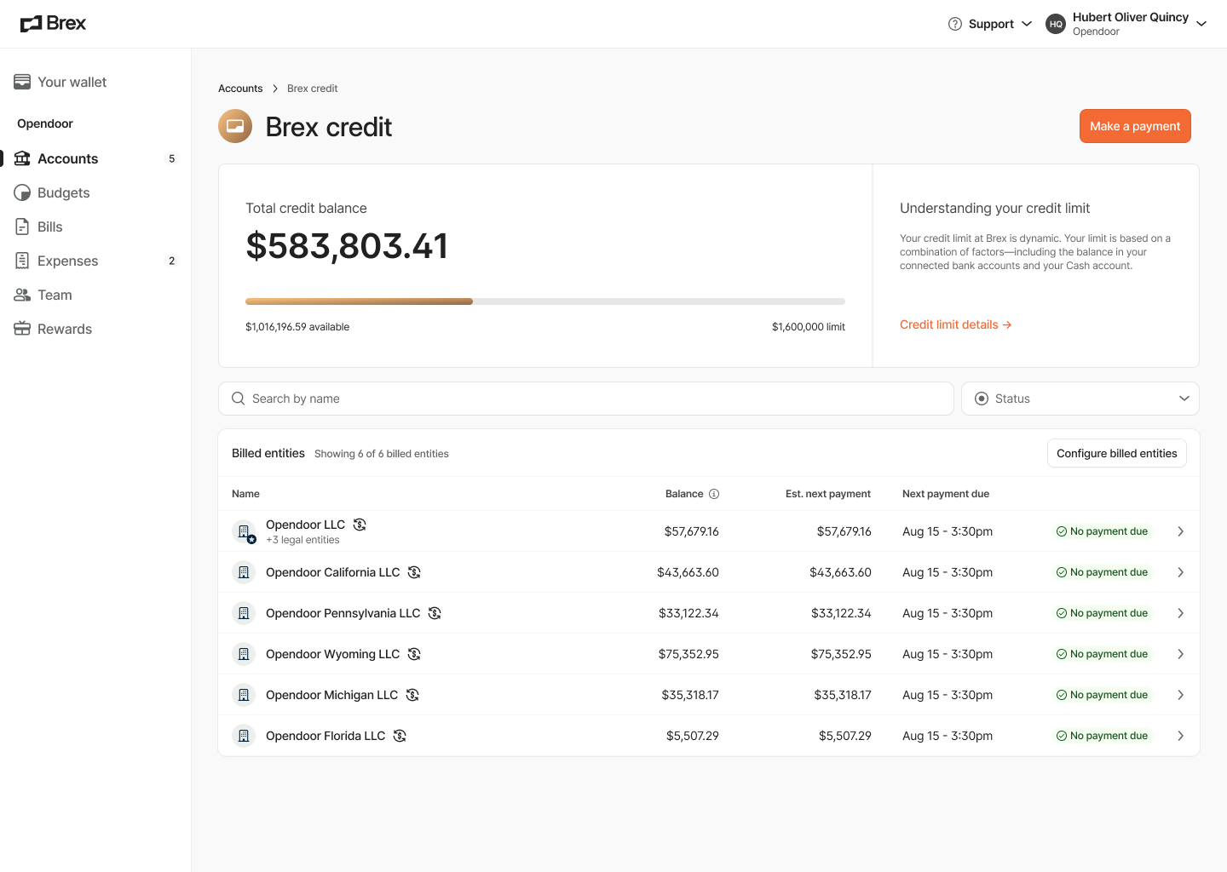The image size is (1227, 872).
Task: Open the Support dropdown menu
Action: coord(990,24)
